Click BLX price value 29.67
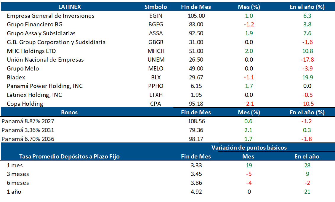This screenshot has width=335, height=202. (x=196, y=77)
